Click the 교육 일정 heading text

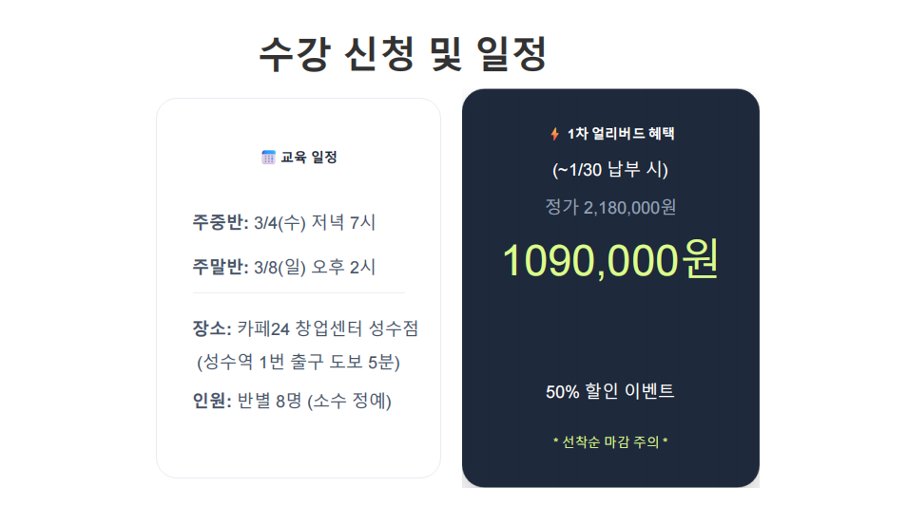pyautogui.click(x=308, y=158)
